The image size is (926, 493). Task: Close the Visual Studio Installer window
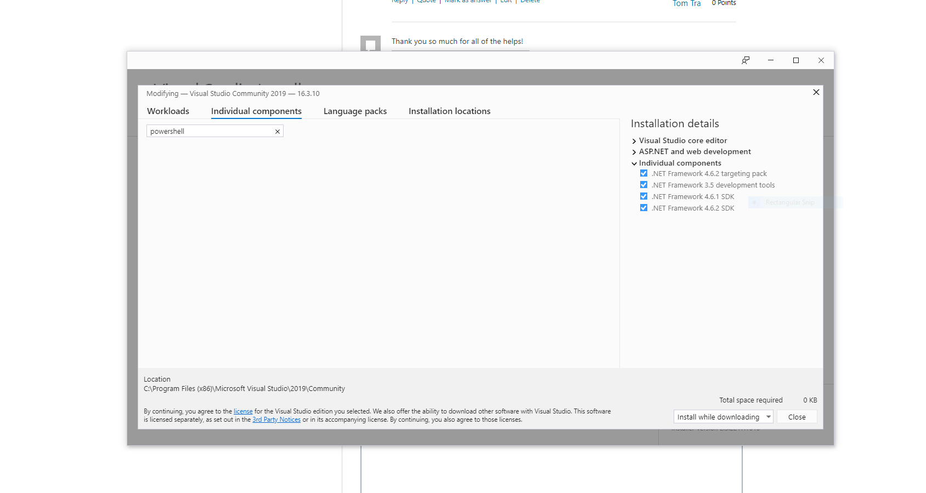[821, 60]
